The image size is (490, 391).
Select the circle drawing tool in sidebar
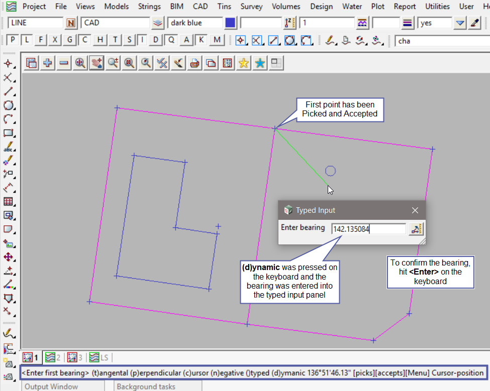(8, 105)
